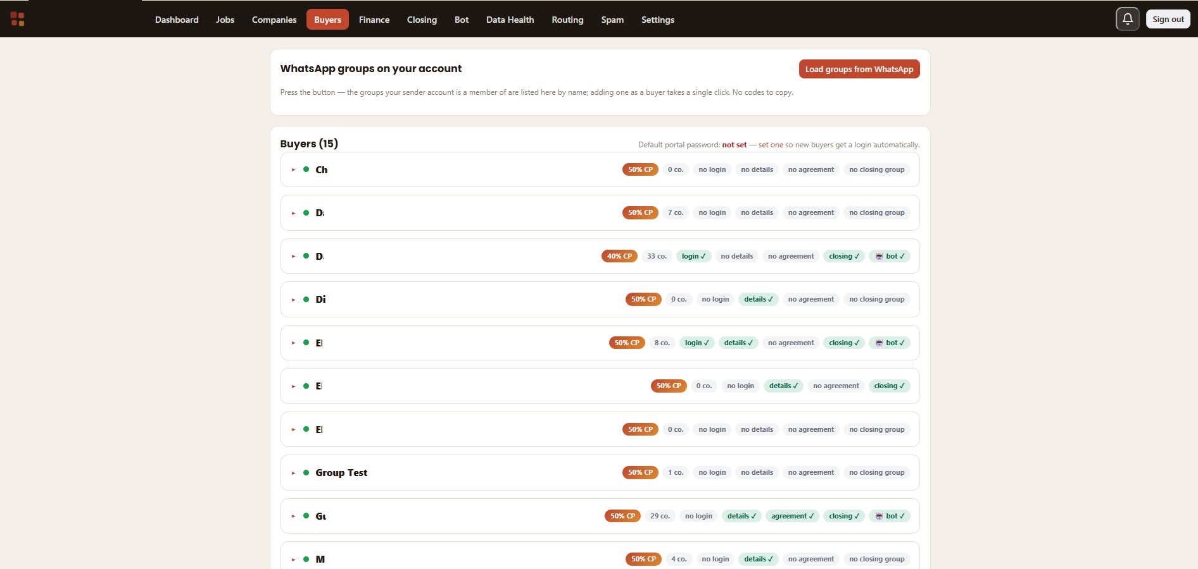Click the 40% CP badge
Viewport: 1198px width, 569px height.
[x=619, y=256]
